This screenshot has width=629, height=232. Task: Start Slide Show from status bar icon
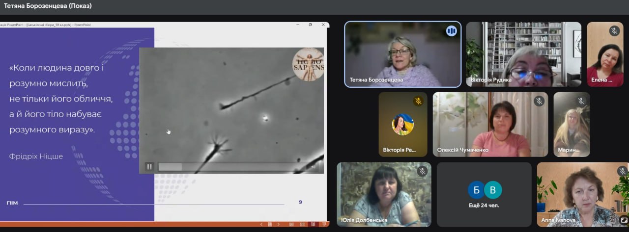coord(323,224)
